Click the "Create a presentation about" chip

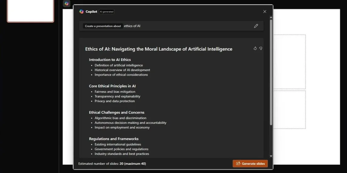103,26
